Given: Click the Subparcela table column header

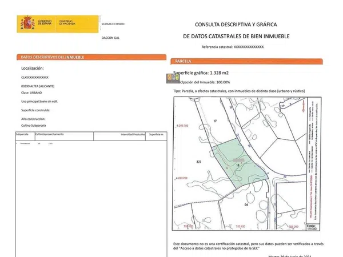Looking at the screenshot, I should [24, 134].
